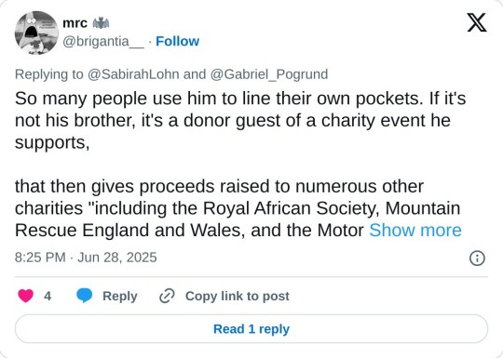Click the Replying to label text

[x=49, y=74]
